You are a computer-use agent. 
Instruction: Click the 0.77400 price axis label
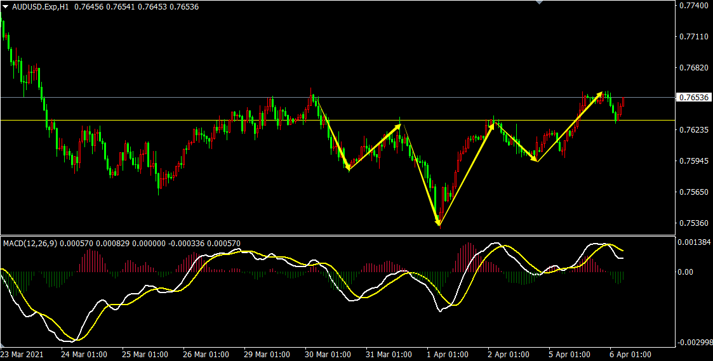click(693, 6)
